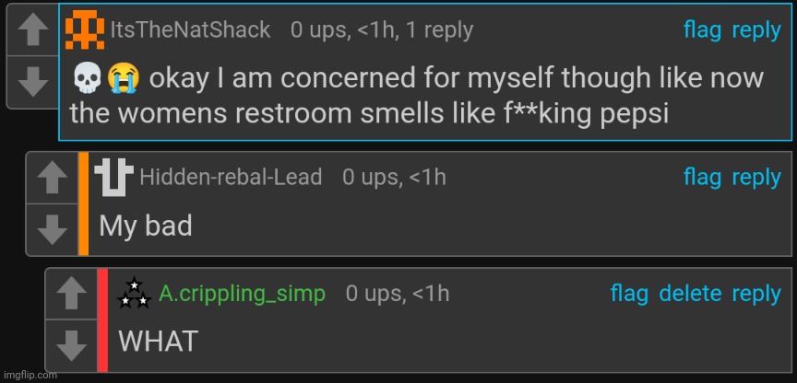Upvote ItsTheNatShack's comment
This screenshot has height=383, width=797.
(32, 30)
